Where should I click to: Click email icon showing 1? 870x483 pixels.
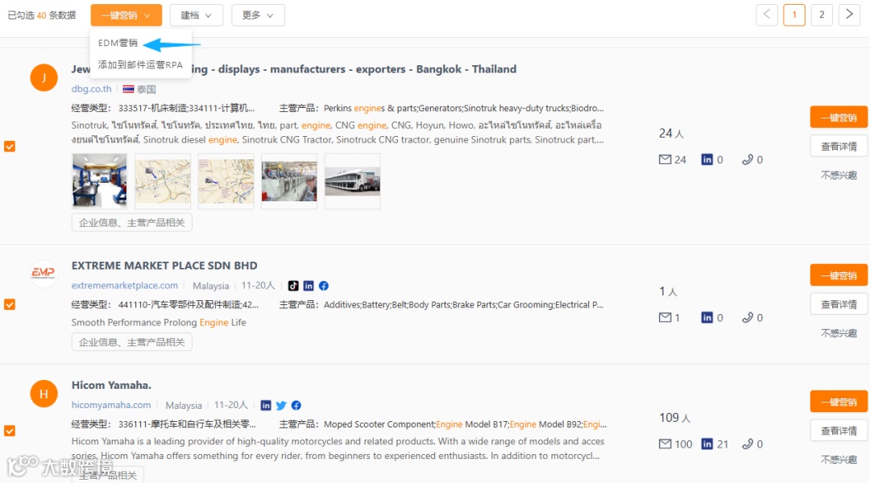[665, 318]
